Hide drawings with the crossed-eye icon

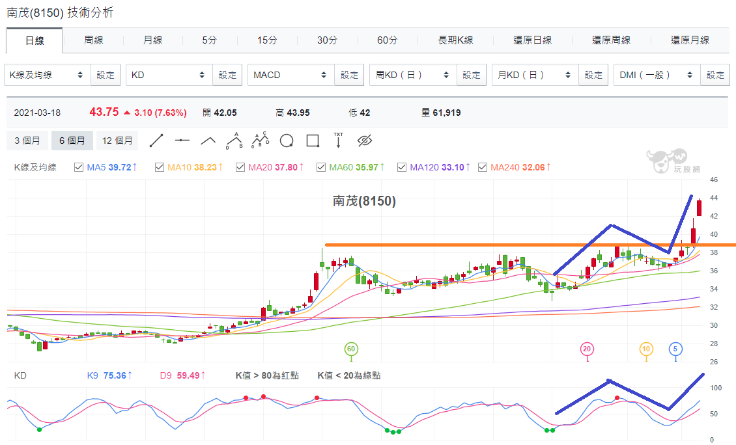[364, 141]
